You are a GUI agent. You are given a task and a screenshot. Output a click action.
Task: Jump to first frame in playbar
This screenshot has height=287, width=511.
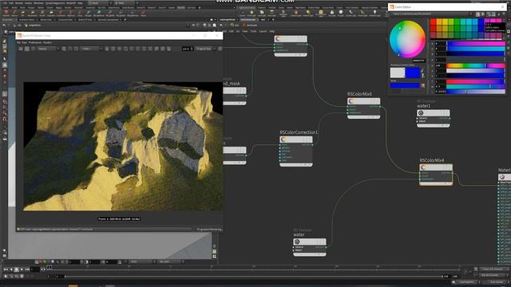6,269
